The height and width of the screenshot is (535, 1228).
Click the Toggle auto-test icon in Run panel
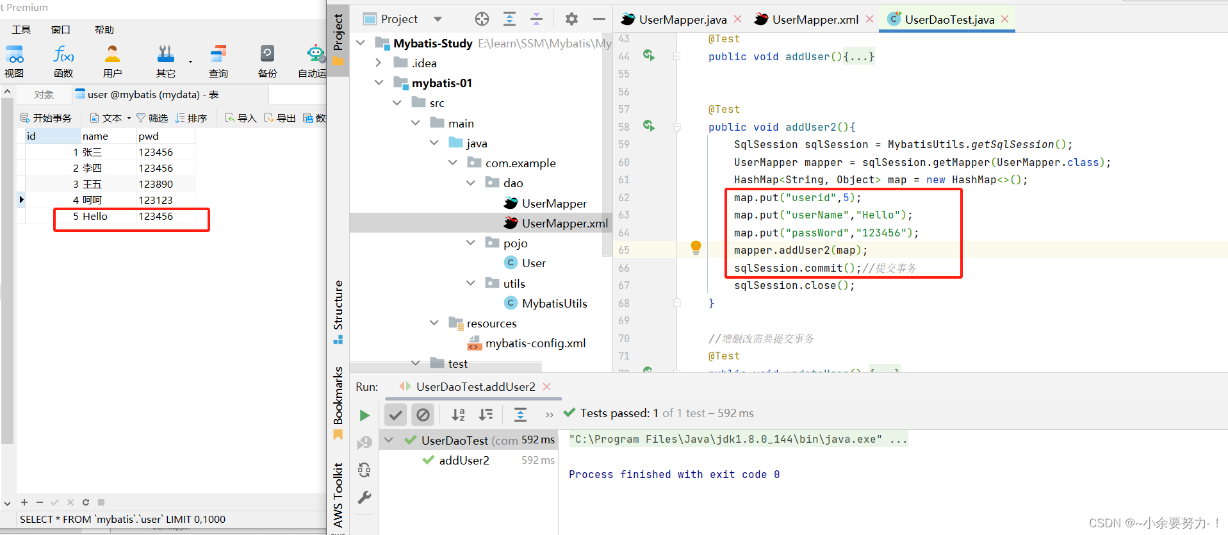(364, 470)
